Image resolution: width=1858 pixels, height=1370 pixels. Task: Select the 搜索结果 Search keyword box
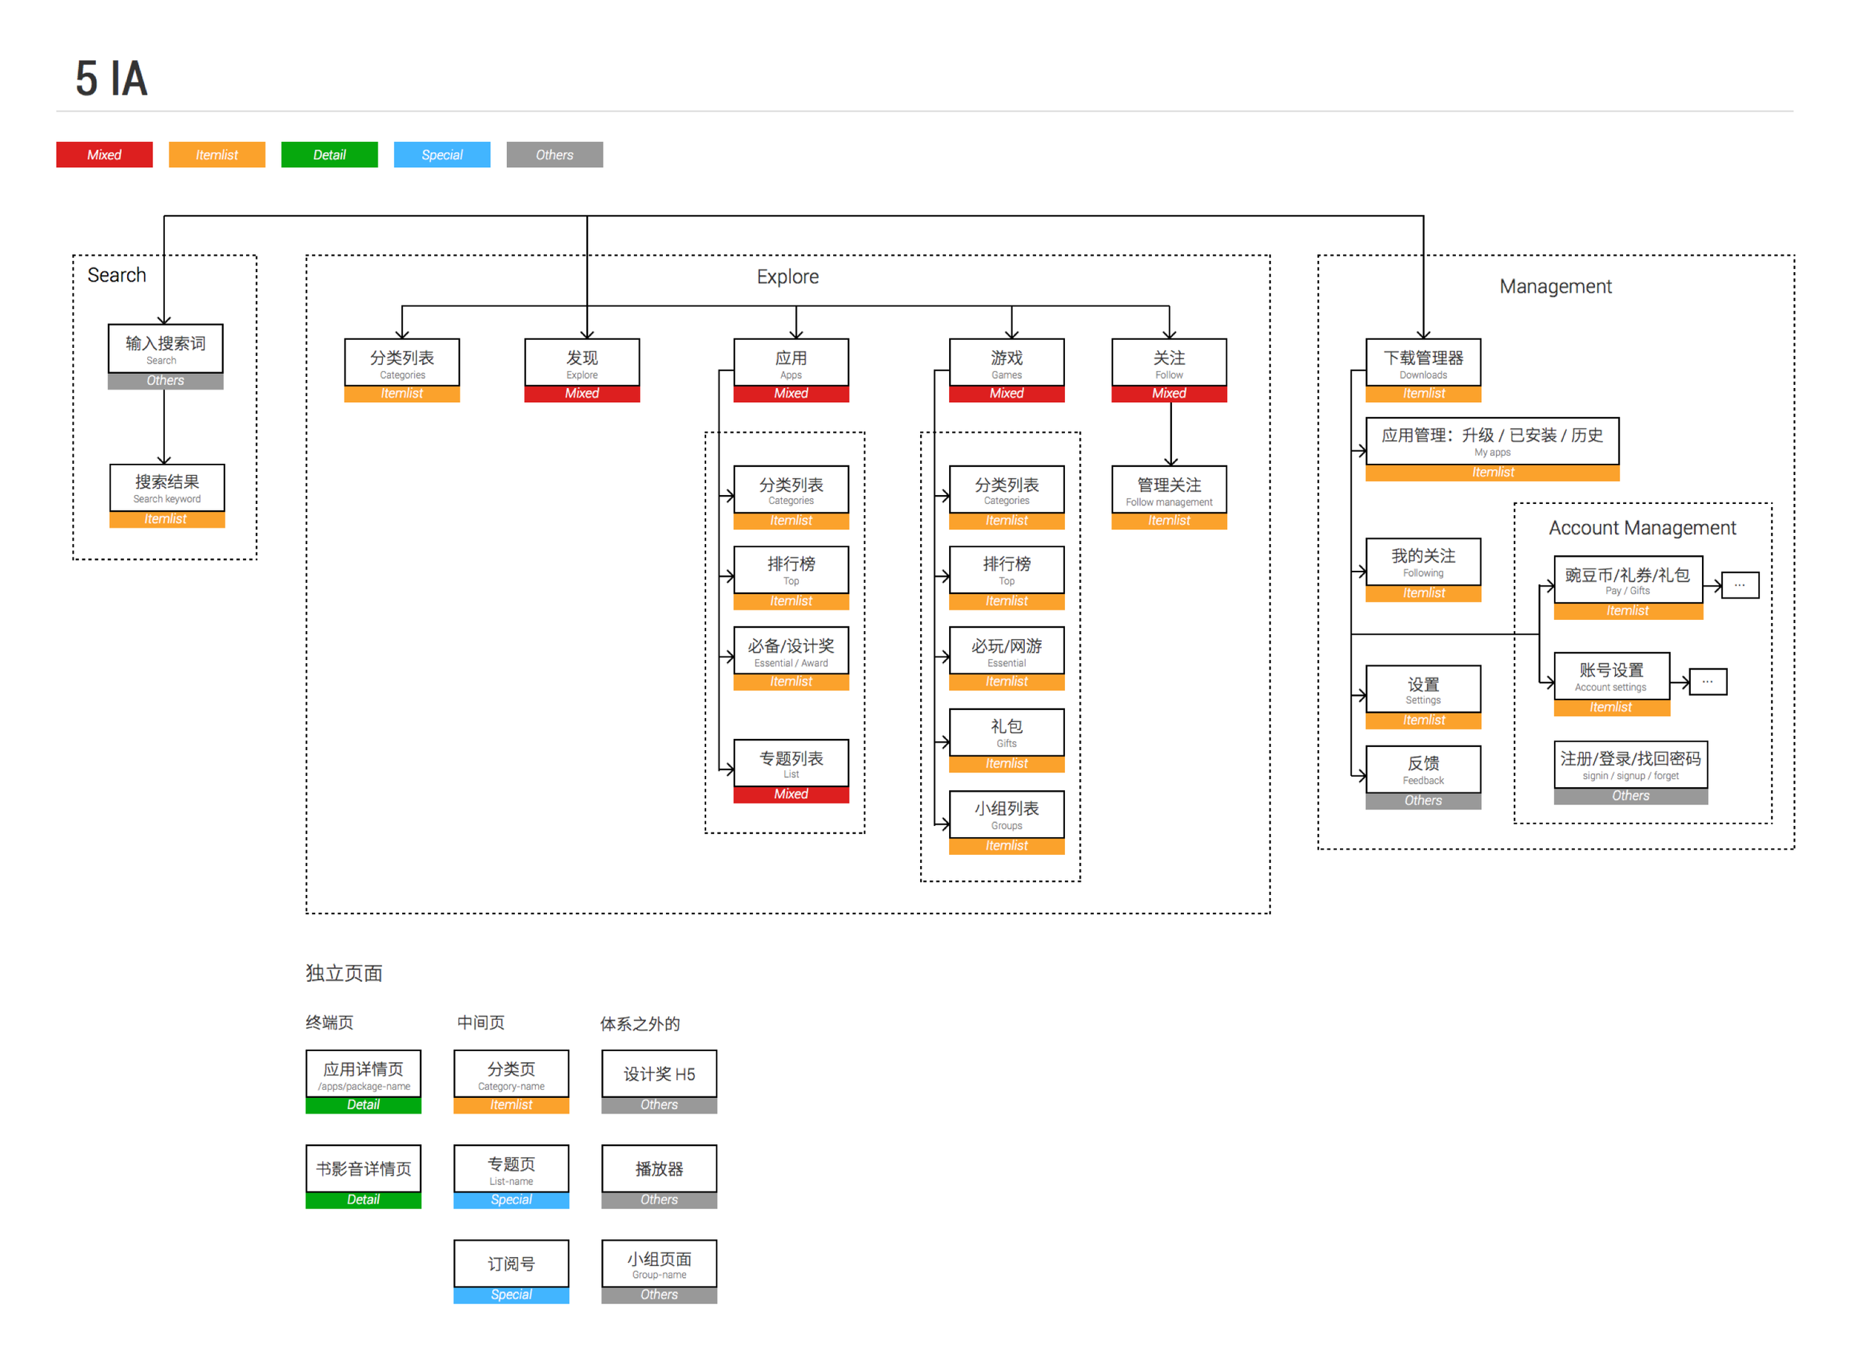tap(166, 488)
